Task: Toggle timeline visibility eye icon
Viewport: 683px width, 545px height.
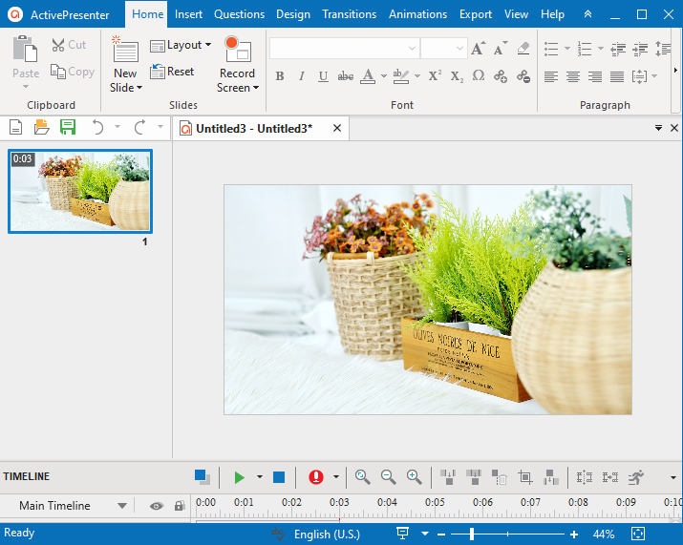Action: [157, 506]
